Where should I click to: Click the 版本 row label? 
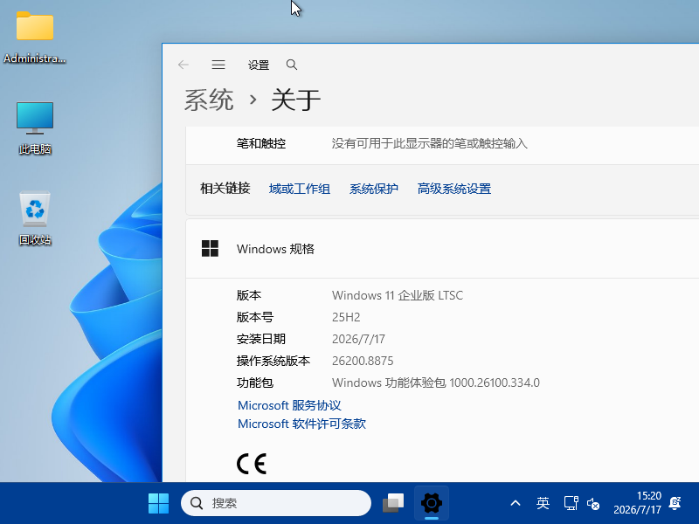click(x=249, y=295)
